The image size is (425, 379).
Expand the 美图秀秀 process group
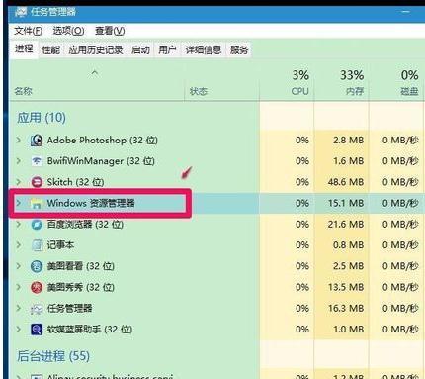19,287
